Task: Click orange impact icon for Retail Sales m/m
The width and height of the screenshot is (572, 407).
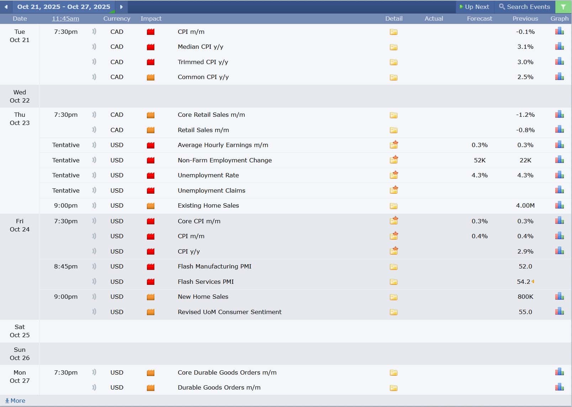Action: pyautogui.click(x=151, y=130)
